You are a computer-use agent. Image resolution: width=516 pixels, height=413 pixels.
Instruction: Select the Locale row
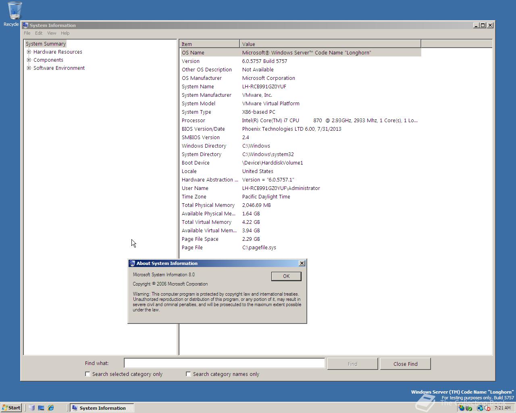coord(300,171)
